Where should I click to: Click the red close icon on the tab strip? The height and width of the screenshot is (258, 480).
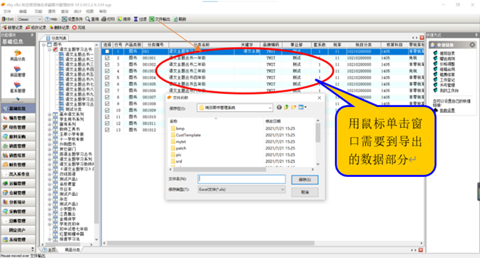422,38
